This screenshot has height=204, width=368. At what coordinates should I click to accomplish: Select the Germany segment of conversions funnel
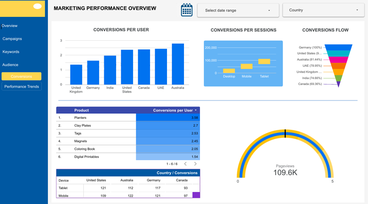pos(338,47)
